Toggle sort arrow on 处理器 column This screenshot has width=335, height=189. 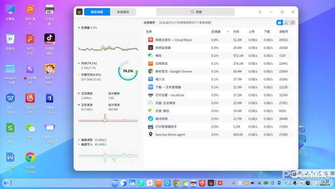coord(227,32)
